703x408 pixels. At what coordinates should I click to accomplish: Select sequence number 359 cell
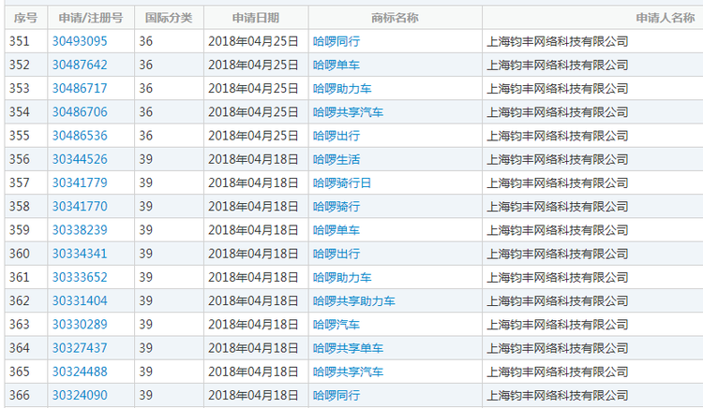tap(26, 230)
